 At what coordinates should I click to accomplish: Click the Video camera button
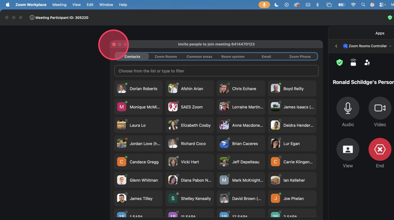(x=380, y=108)
